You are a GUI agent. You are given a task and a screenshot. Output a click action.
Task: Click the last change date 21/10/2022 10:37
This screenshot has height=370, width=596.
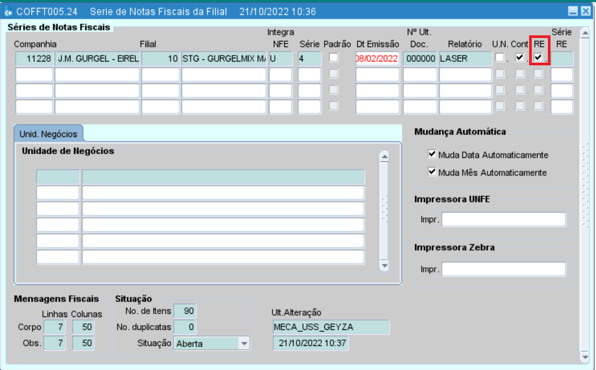(x=310, y=343)
